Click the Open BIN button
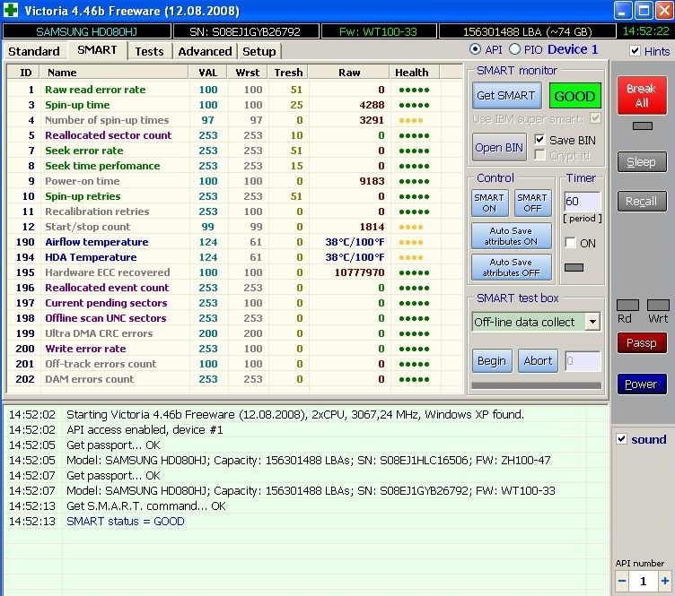The width and height of the screenshot is (675, 596). click(x=499, y=147)
